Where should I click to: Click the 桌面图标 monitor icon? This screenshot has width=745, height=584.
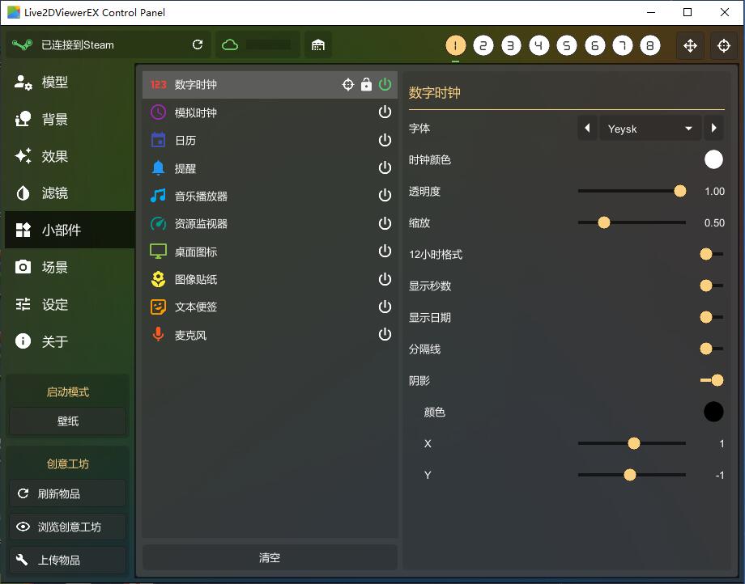point(158,252)
